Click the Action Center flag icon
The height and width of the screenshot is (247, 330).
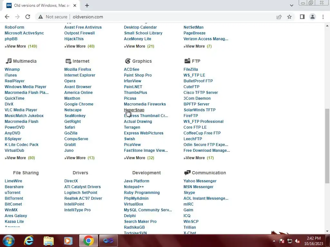pyautogui.click(x=282, y=241)
